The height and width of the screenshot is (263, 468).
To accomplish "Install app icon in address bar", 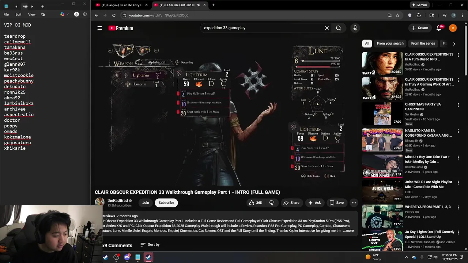I will [x=389, y=15].
